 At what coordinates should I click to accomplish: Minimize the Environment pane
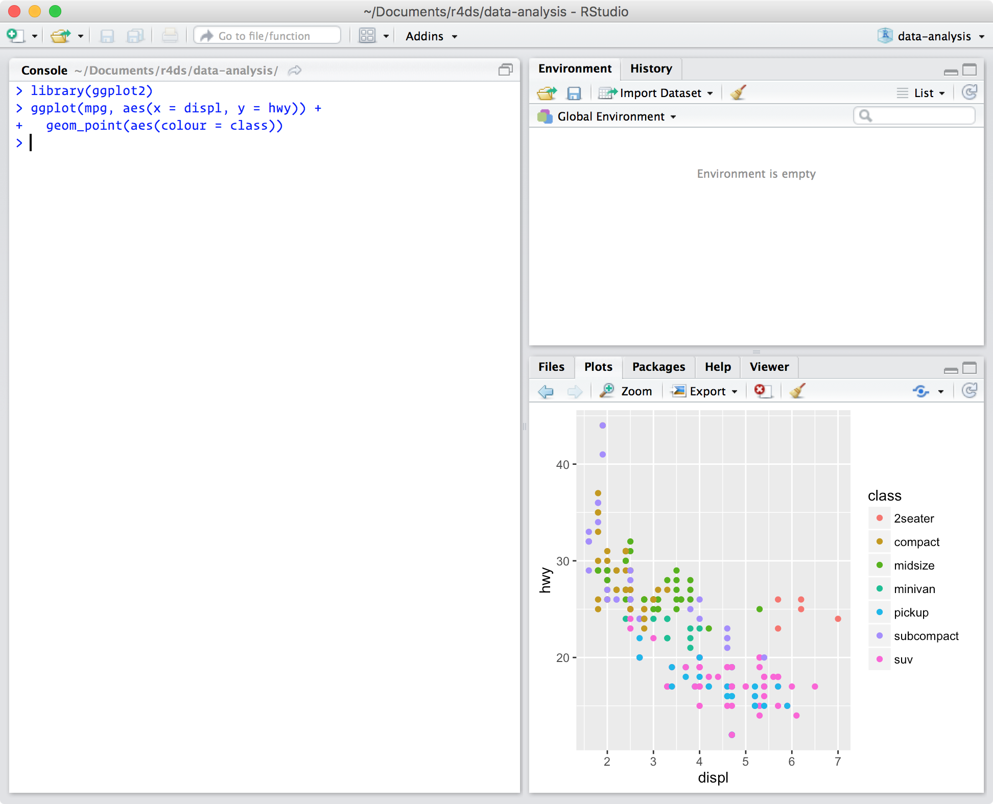[x=951, y=72]
